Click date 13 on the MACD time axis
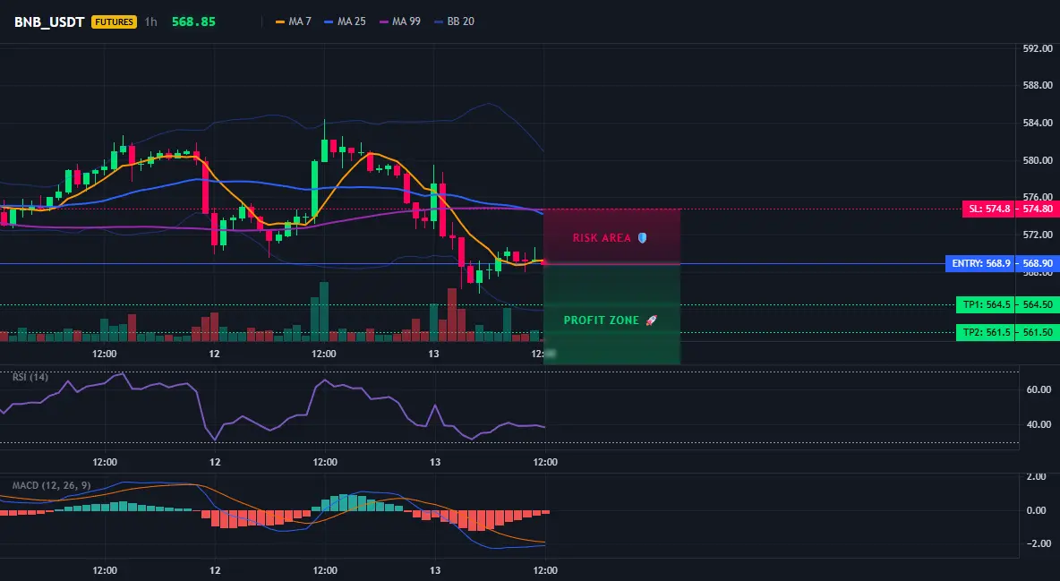Viewport: 1060px width, 581px height. tap(435, 571)
